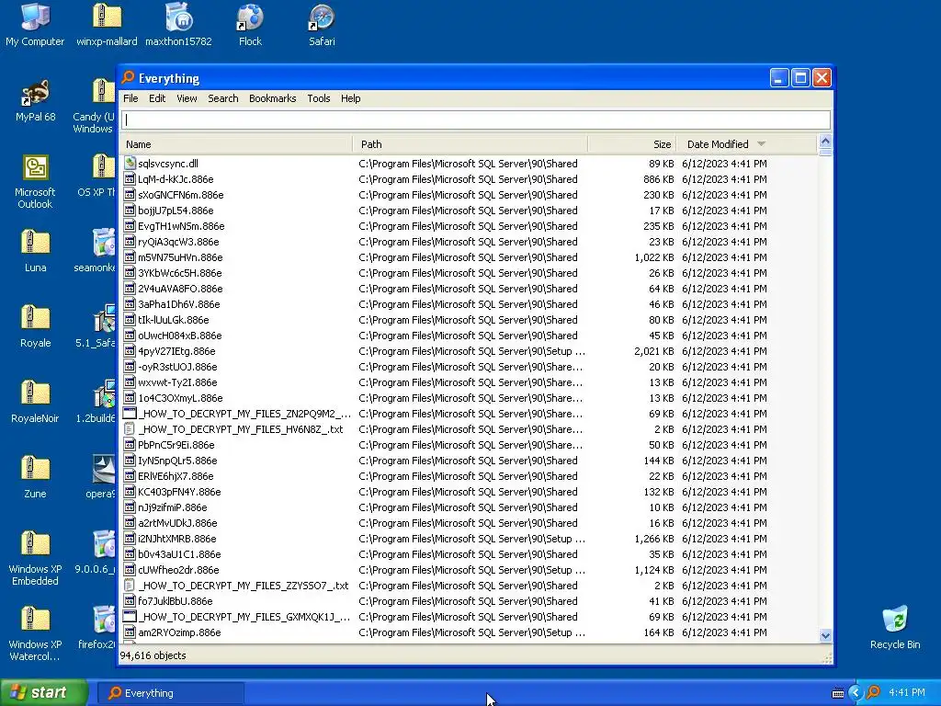The image size is (941, 706).
Task: Open the File menu
Action: pos(130,98)
